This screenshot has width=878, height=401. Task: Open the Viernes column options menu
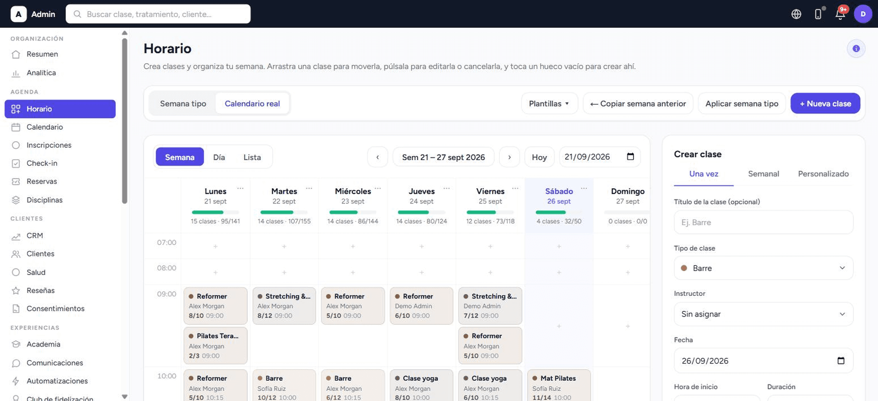[x=515, y=188]
